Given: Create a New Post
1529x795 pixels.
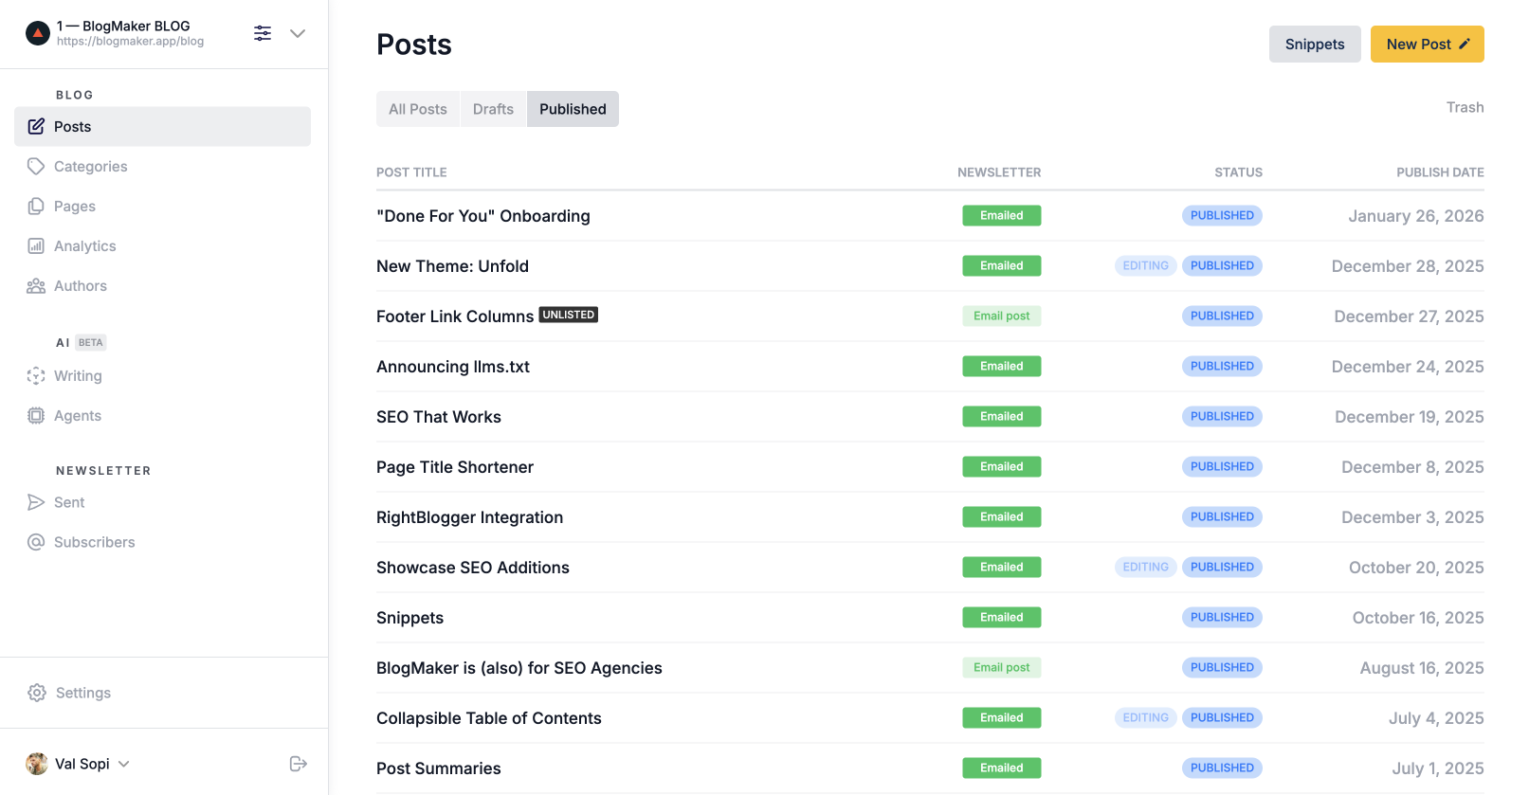Looking at the screenshot, I should (1427, 45).
